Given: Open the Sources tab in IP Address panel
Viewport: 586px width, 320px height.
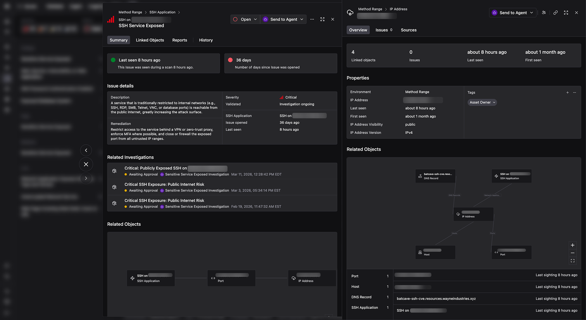Looking at the screenshot, I should point(408,30).
